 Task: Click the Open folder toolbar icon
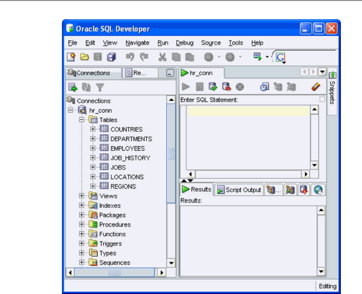click(85, 57)
